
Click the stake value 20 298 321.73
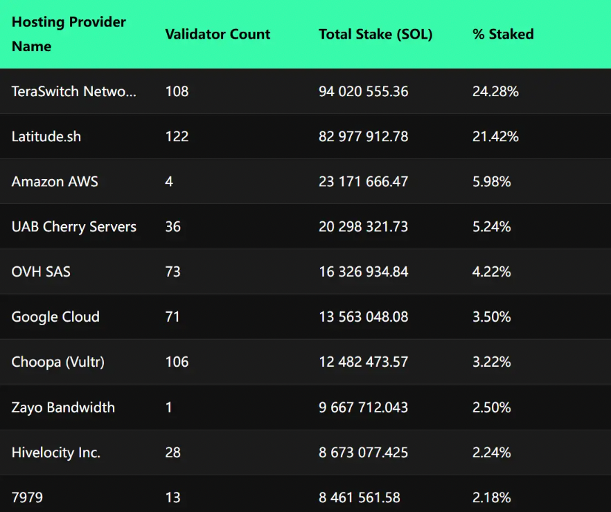(364, 227)
